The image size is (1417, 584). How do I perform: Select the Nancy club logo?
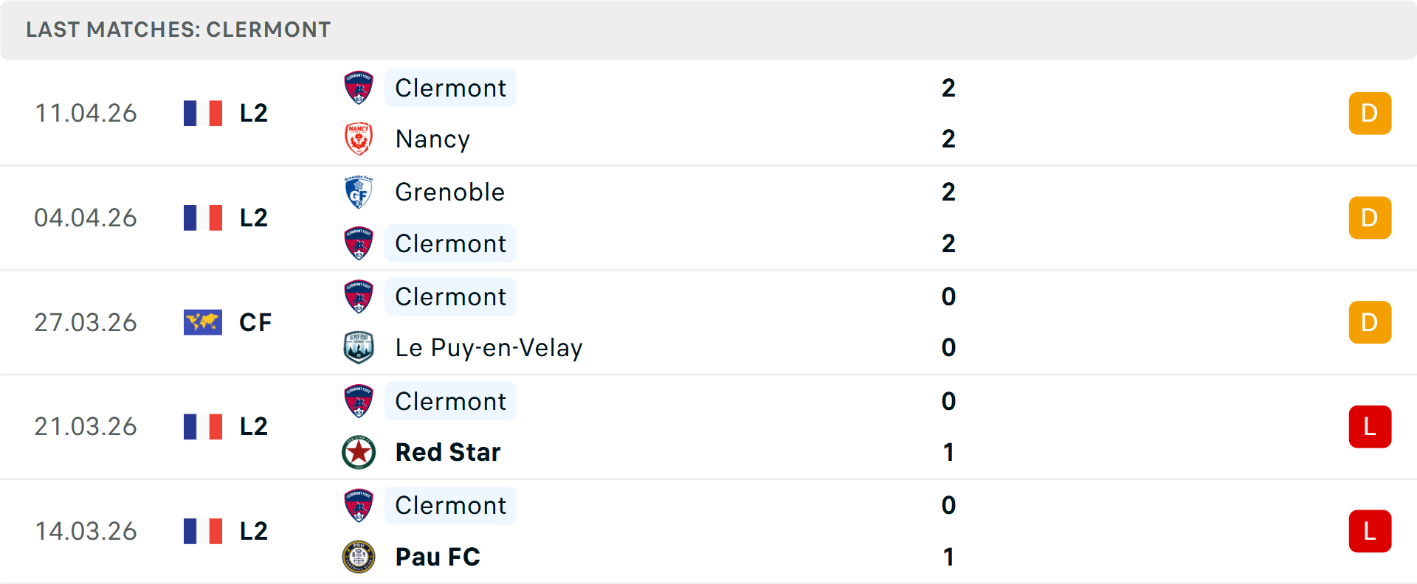(x=359, y=139)
